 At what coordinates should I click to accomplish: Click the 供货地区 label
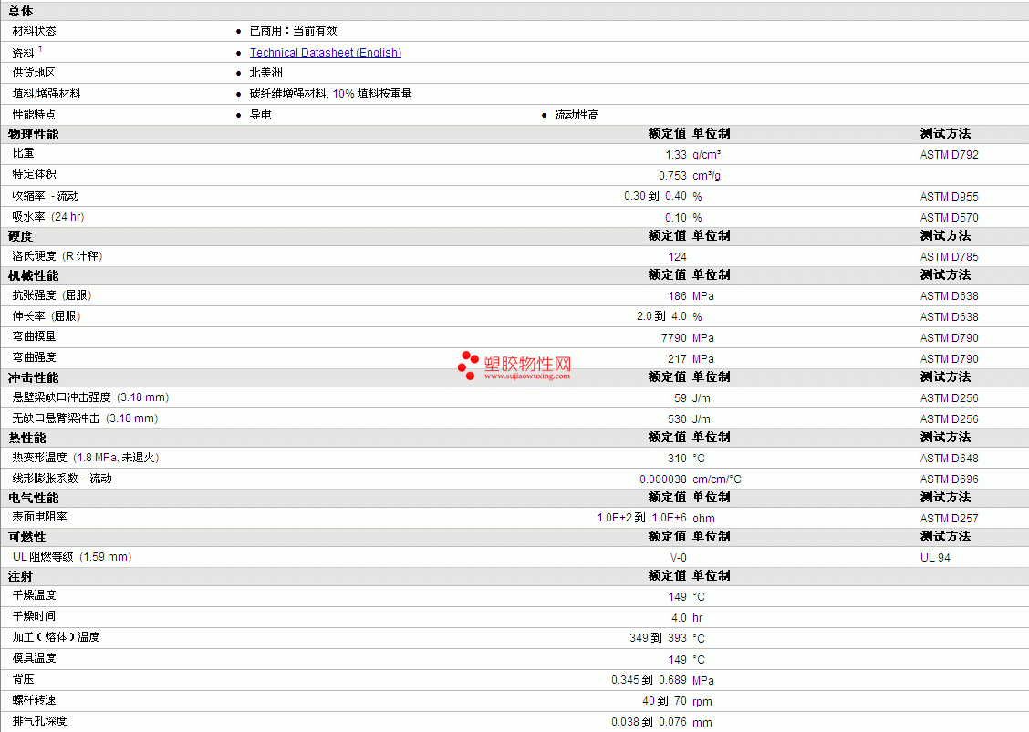click(34, 73)
